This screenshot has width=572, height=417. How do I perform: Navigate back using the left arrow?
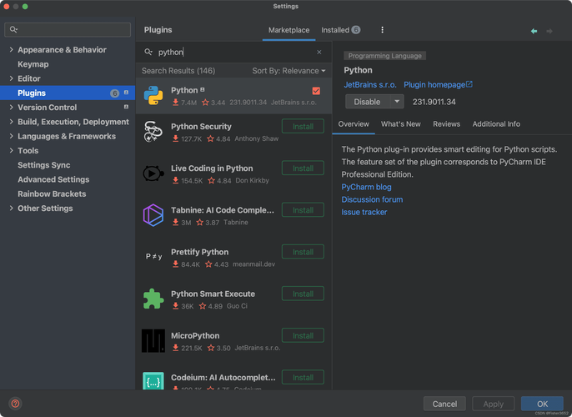tap(534, 31)
